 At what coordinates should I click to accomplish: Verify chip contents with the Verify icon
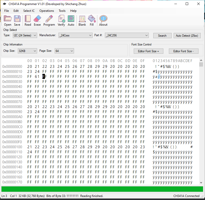(x=61, y=20)
